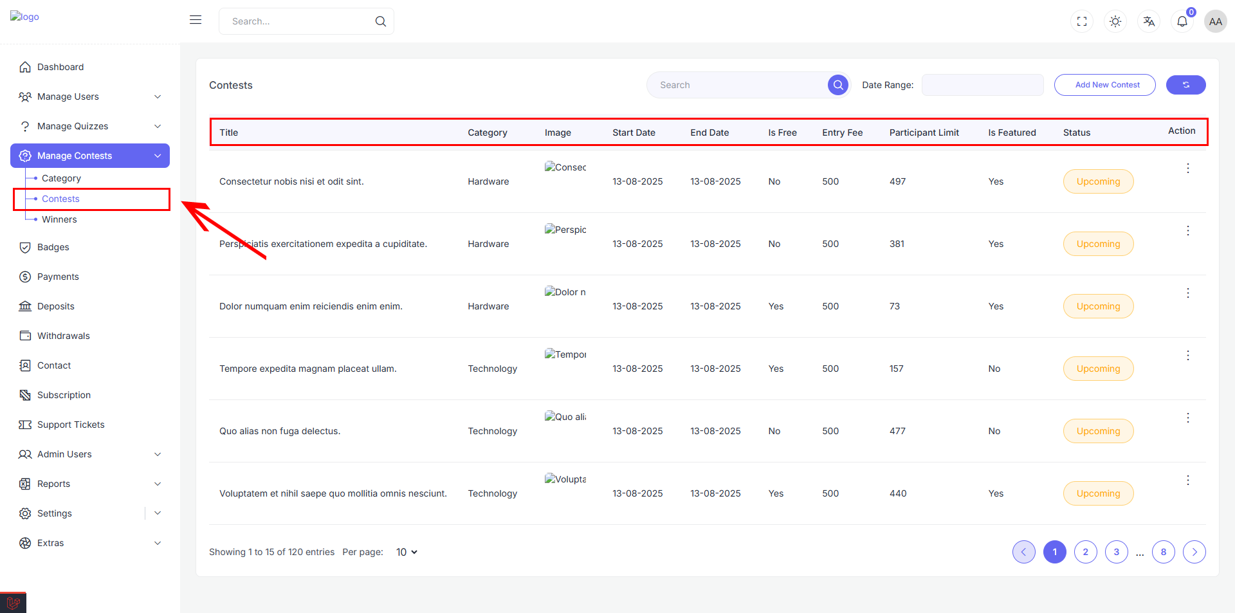
Task: Expand Admin Users submenu
Action: [x=90, y=454]
